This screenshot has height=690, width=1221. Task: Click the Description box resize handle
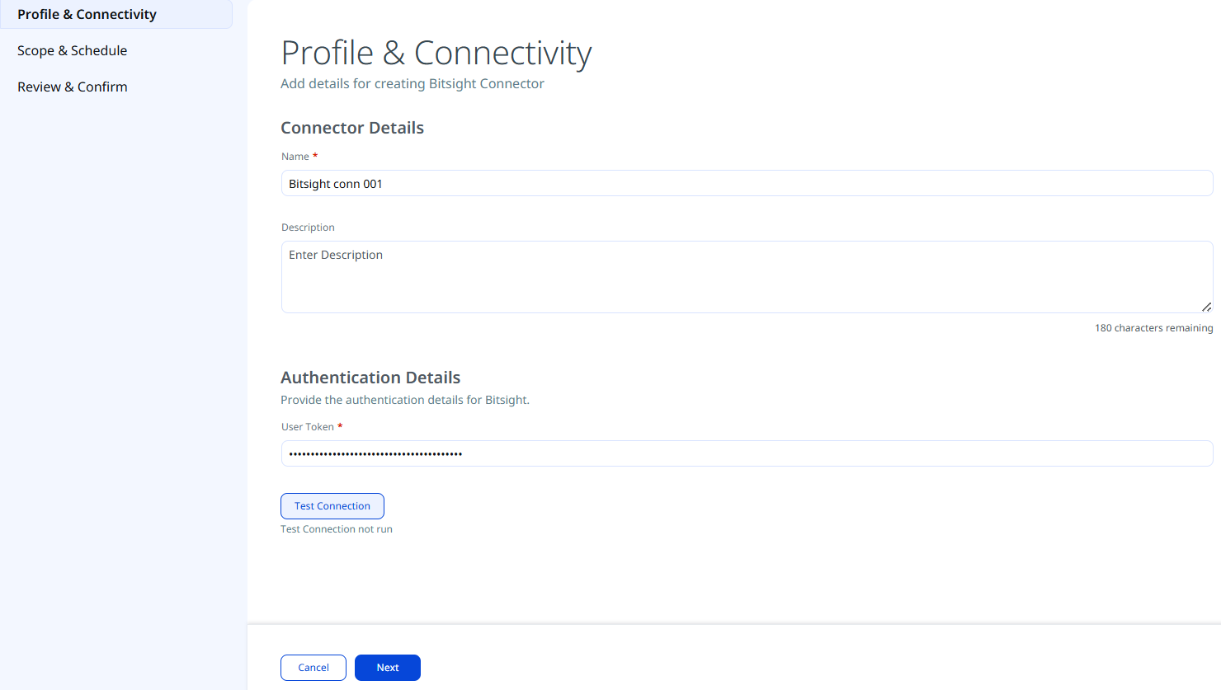(1206, 307)
